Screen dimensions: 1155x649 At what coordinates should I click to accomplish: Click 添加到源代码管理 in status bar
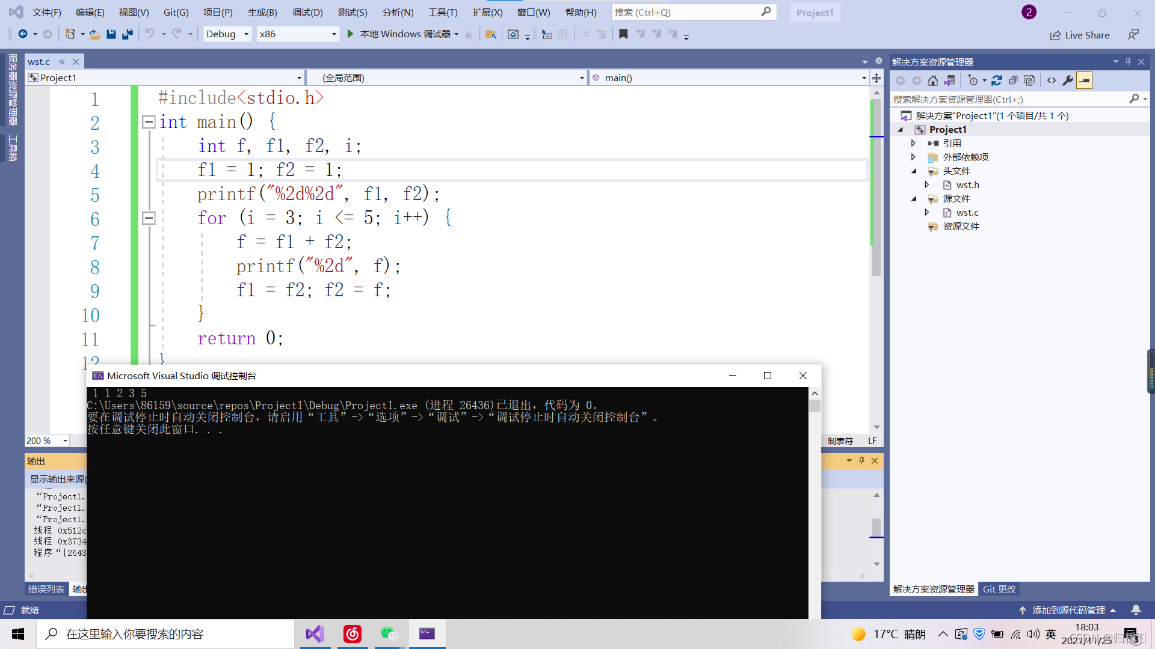pyautogui.click(x=1068, y=610)
